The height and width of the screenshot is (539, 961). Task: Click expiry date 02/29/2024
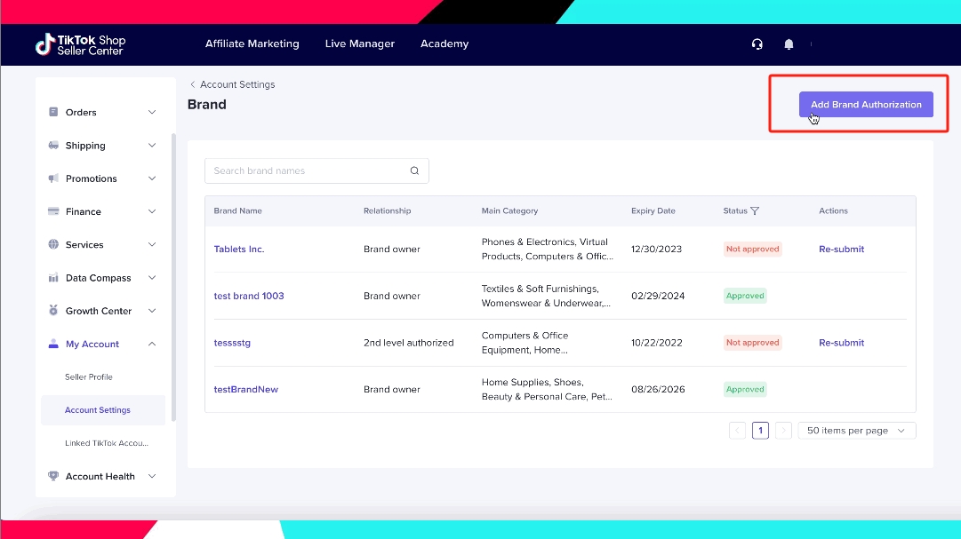tap(658, 296)
